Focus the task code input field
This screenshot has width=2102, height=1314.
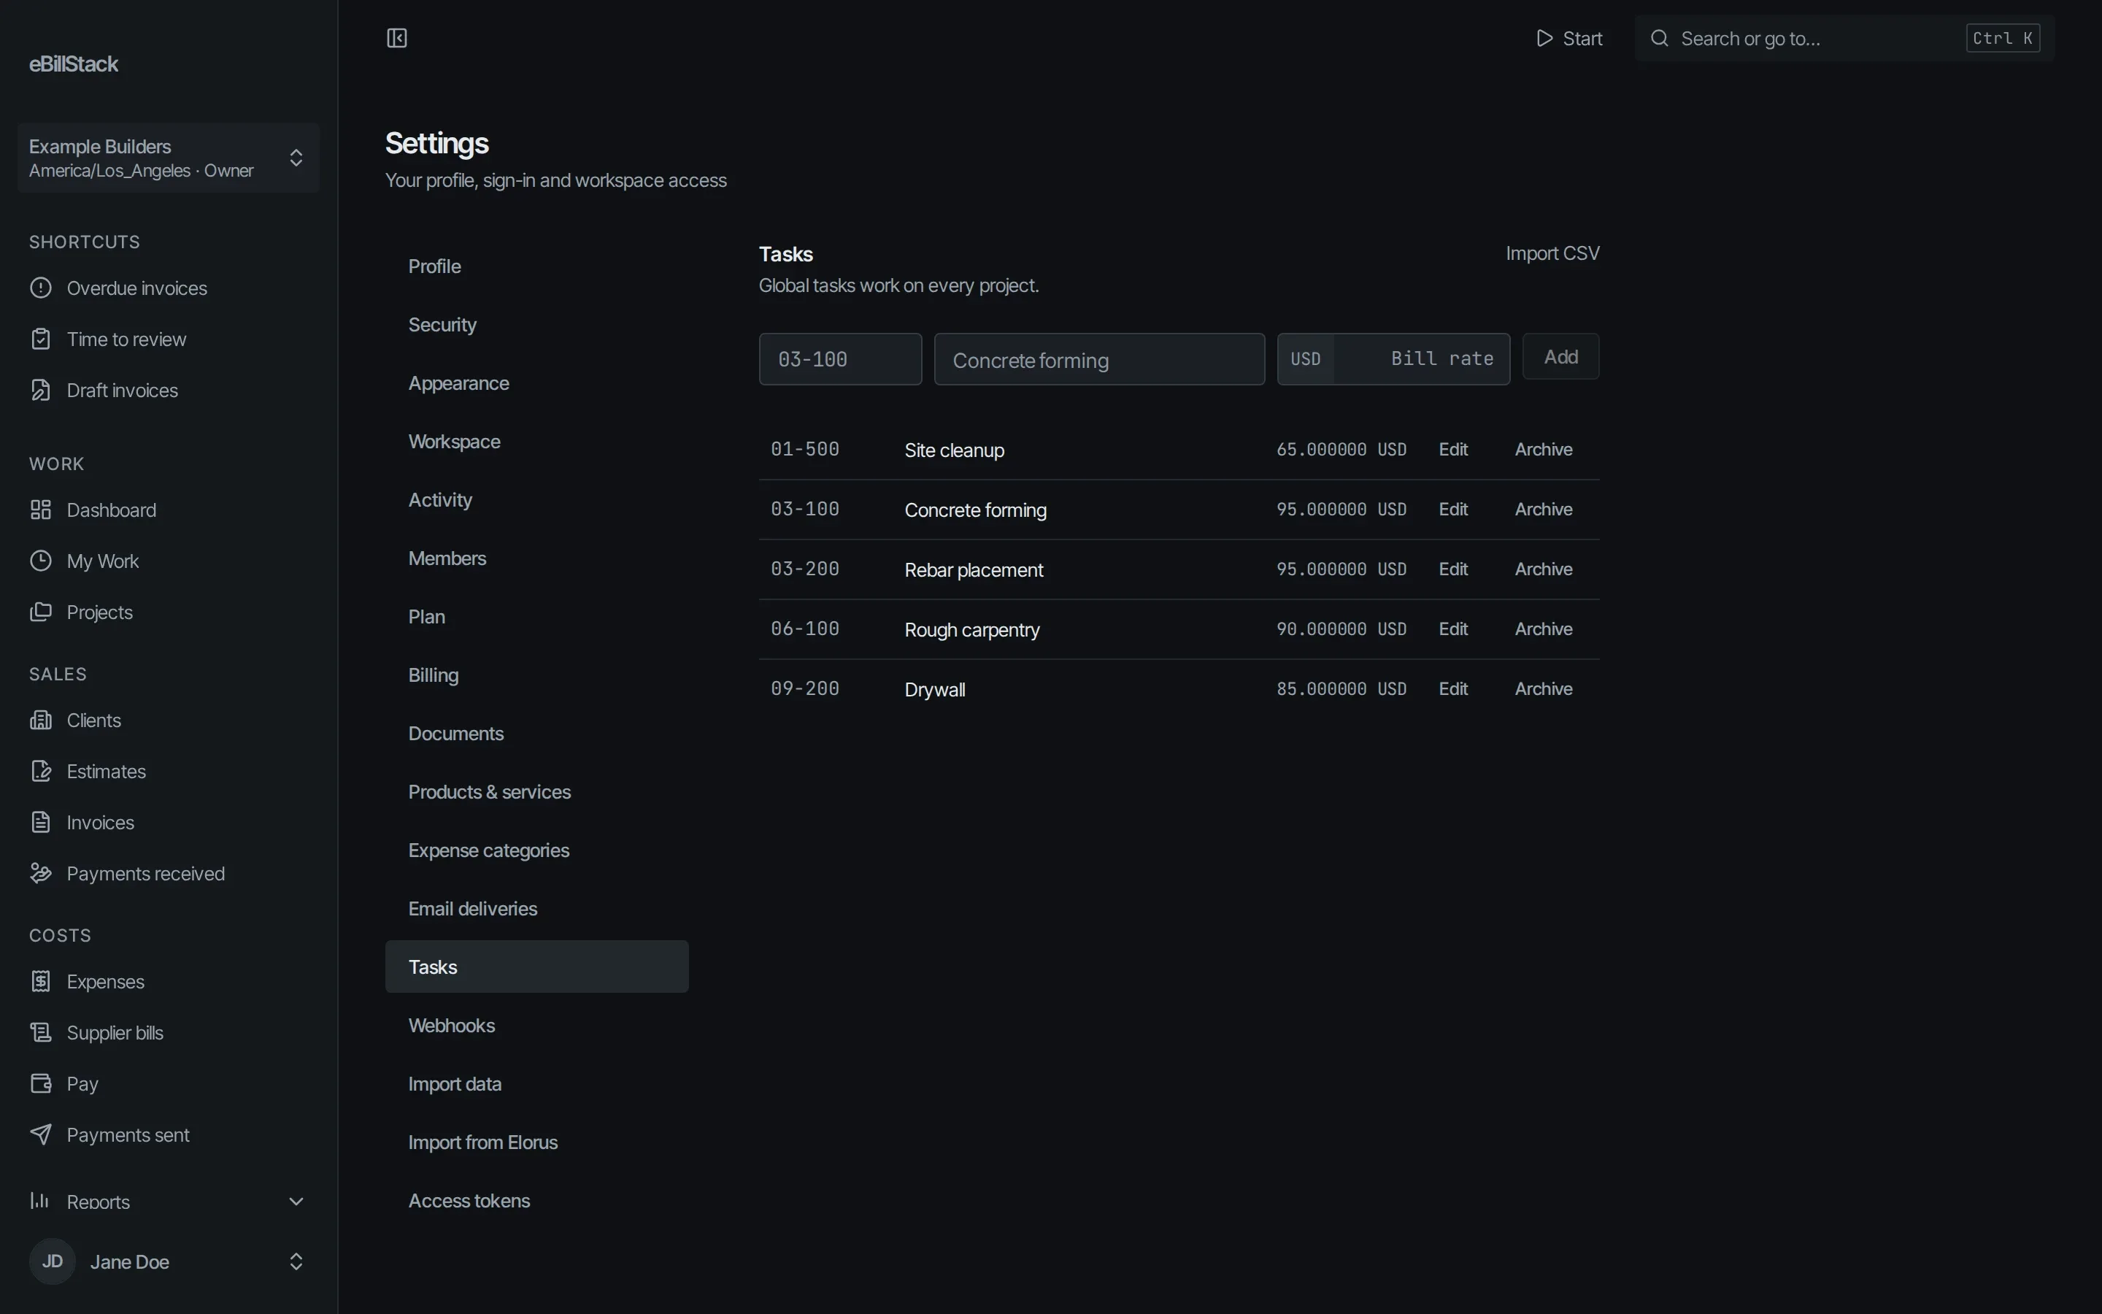(840, 359)
